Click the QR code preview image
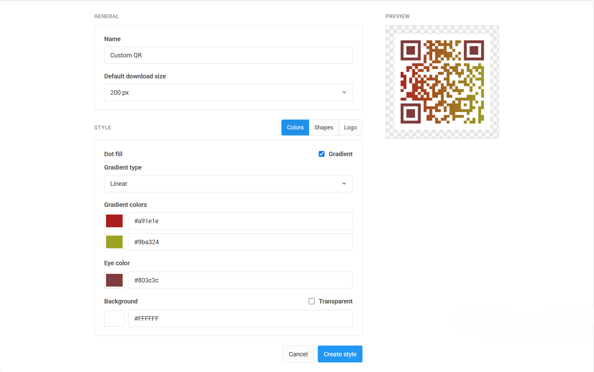Image resolution: width=594 pixels, height=372 pixels. 442,82
